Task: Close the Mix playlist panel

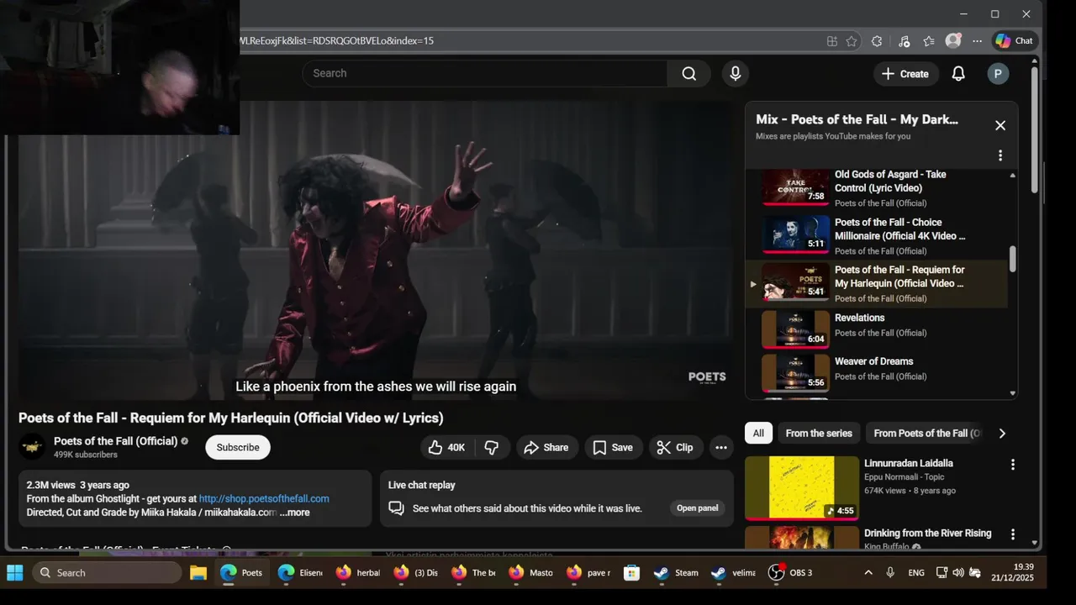Action: coord(1000,125)
